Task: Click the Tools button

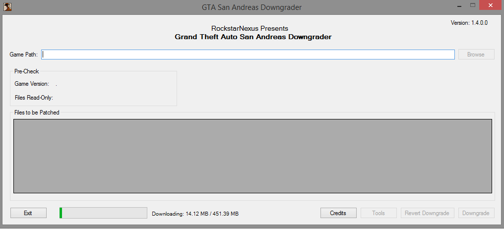Action: pos(378,213)
